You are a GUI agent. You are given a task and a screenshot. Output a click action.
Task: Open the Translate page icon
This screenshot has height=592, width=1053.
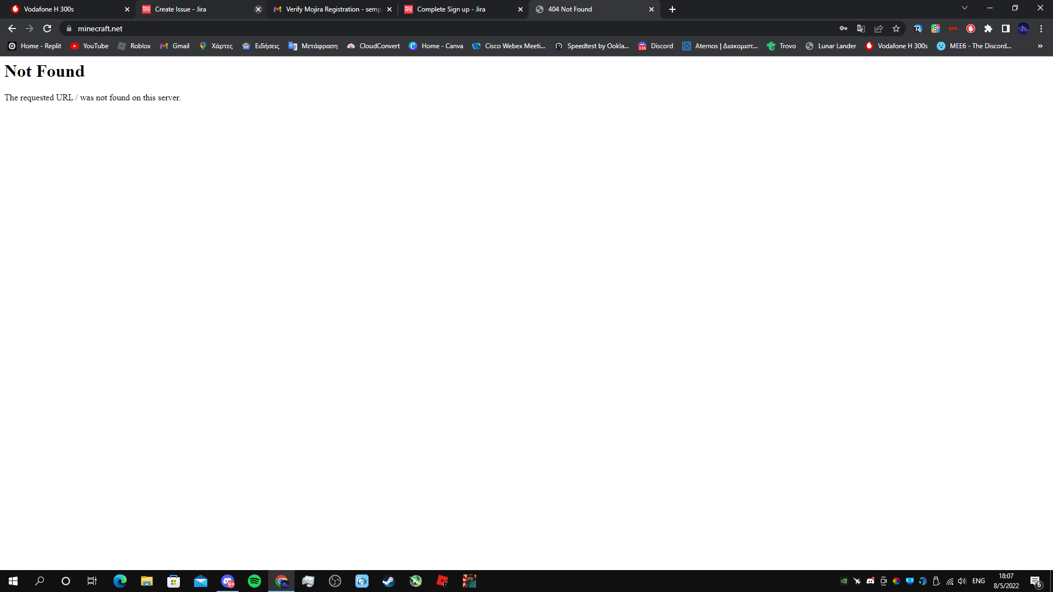tap(861, 29)
